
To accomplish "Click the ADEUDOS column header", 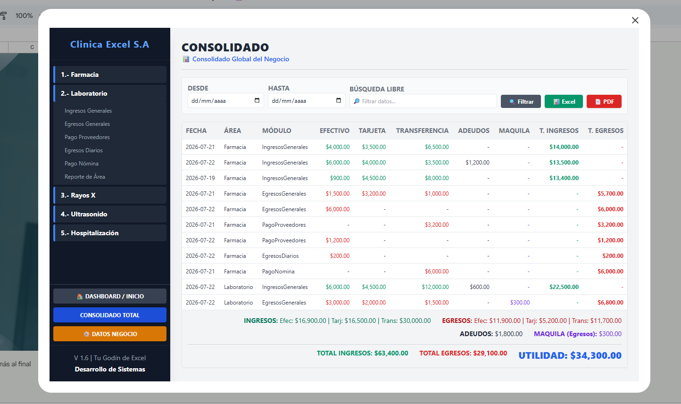I will point(473,131).
